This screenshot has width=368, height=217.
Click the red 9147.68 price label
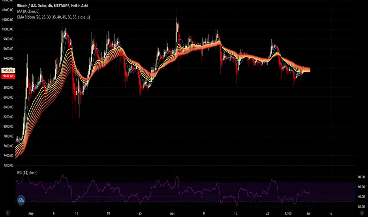point(8,76)
